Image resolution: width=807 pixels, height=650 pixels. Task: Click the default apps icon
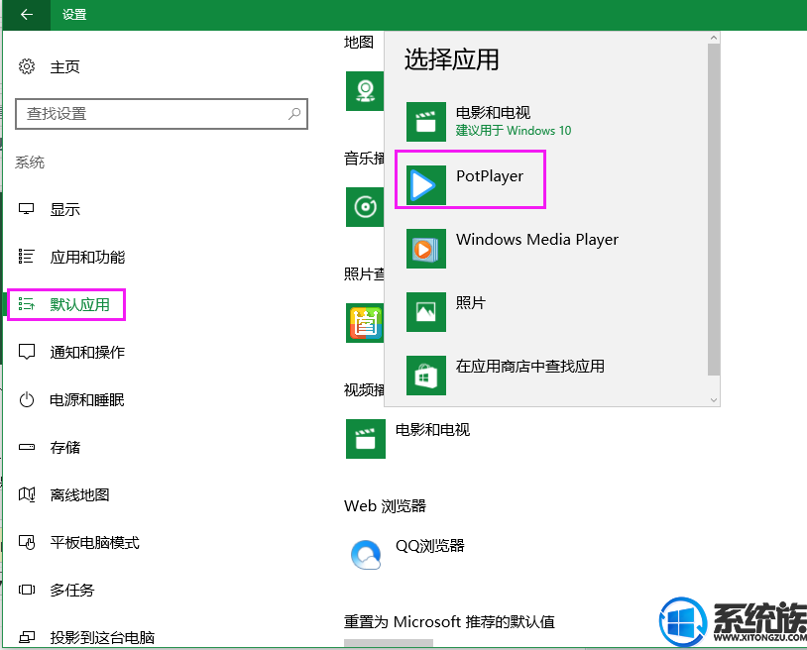(x=26, y=304)
